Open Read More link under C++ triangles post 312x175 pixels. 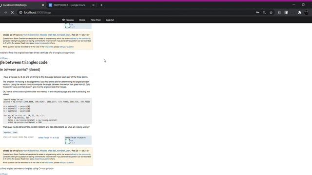tap(4, 174)
